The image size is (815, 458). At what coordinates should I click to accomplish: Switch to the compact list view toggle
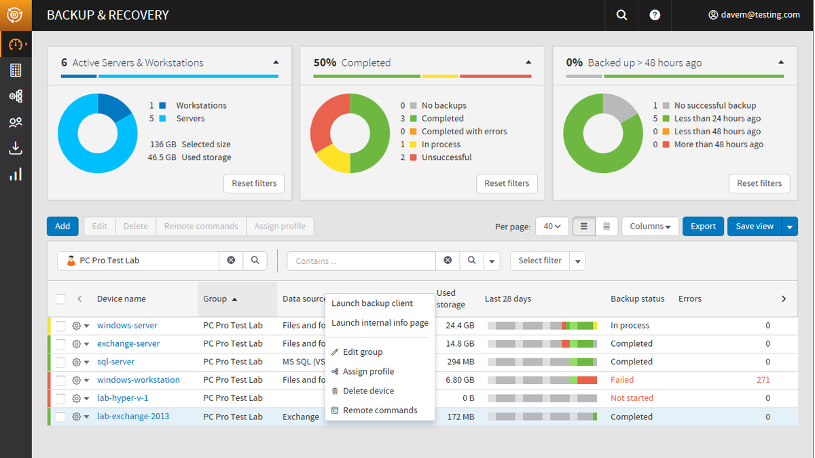(606, 226)
